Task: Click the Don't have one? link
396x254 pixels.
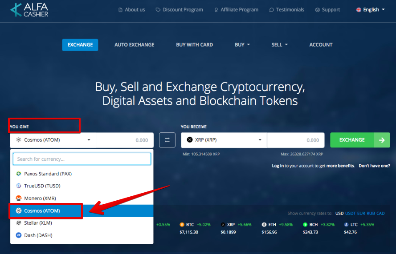Action: pos(374,166)
